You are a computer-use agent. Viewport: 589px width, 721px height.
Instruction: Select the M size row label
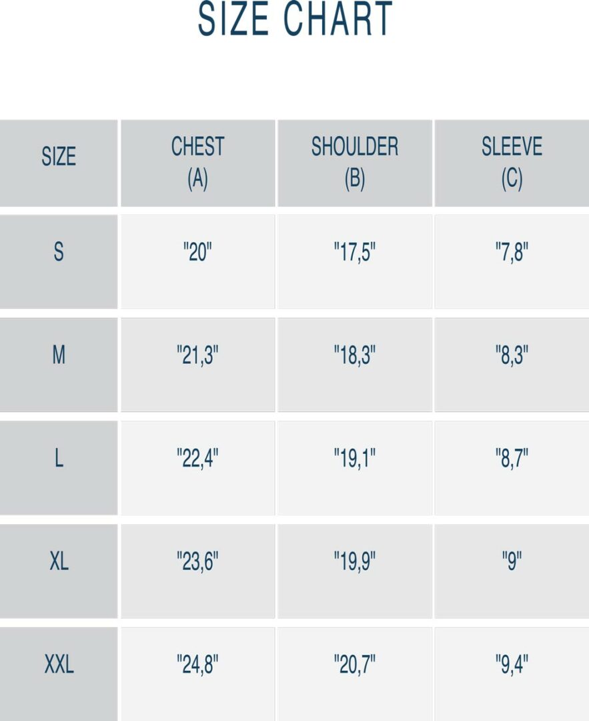tap(59, 365)
